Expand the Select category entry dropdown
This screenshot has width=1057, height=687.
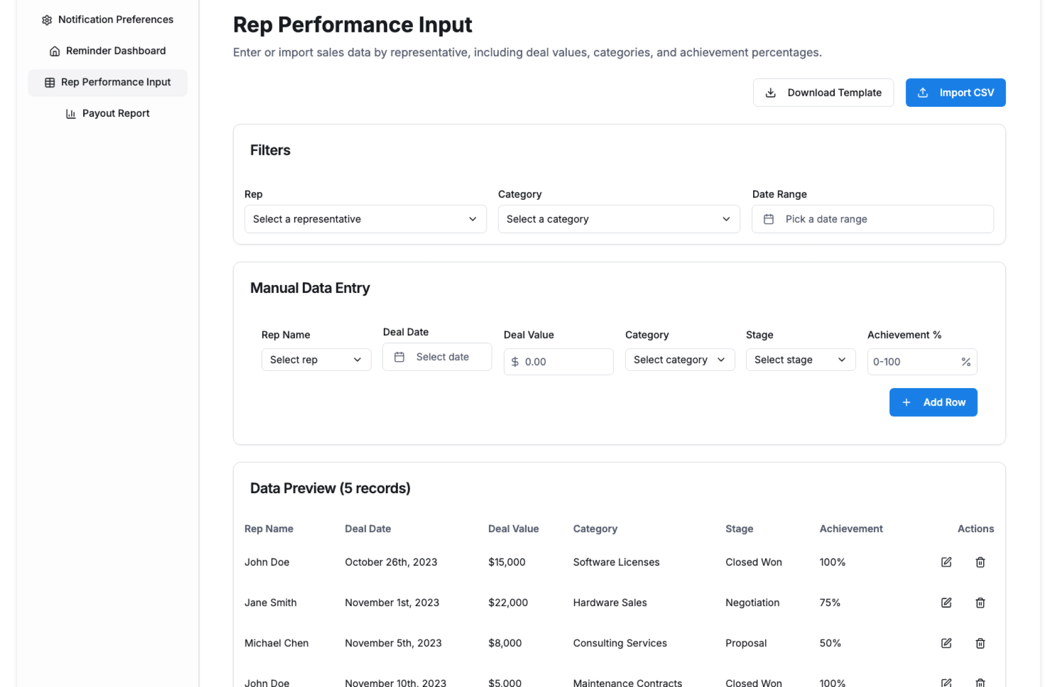(x=679, y=359)
